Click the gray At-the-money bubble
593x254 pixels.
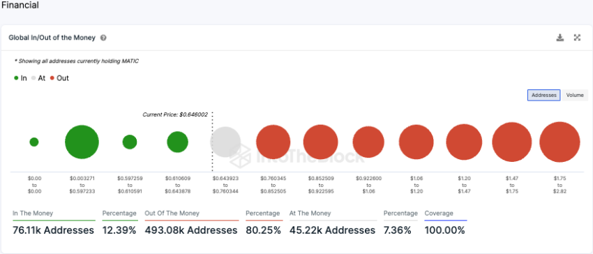225,142
